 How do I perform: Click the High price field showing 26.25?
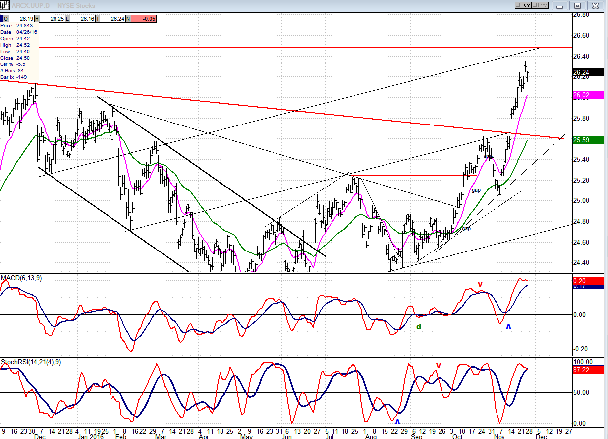point(50,18)
